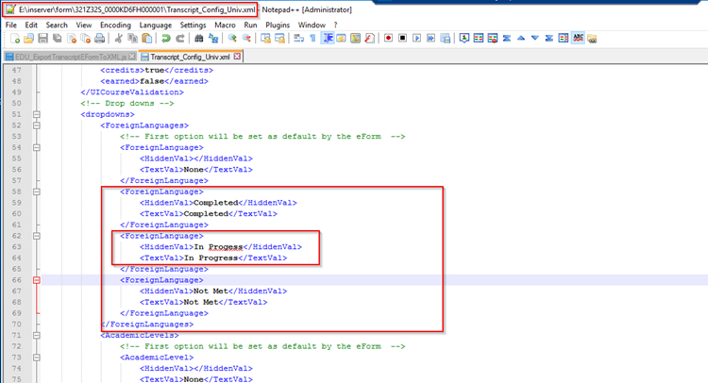
Task: Toggle synchronize vertical scrolling icon
Action: coord(265,39)
